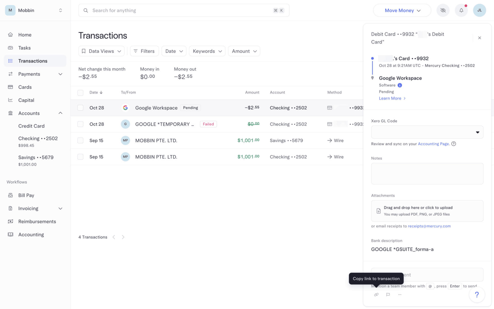
Task: Open the Credit Card account
Action: tap(31, 126)
